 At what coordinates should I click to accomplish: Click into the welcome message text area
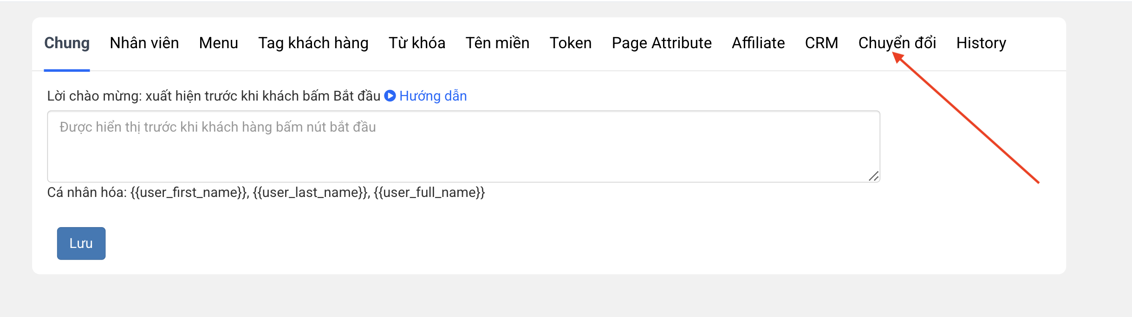point(463,146)
